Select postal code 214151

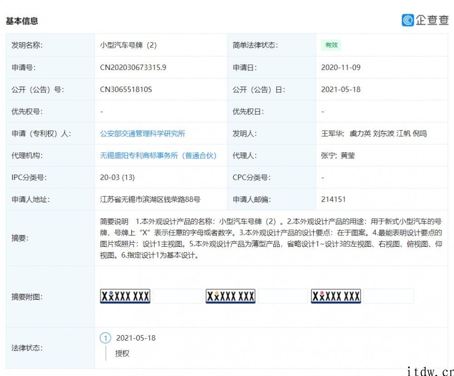(x=333, y=199)
